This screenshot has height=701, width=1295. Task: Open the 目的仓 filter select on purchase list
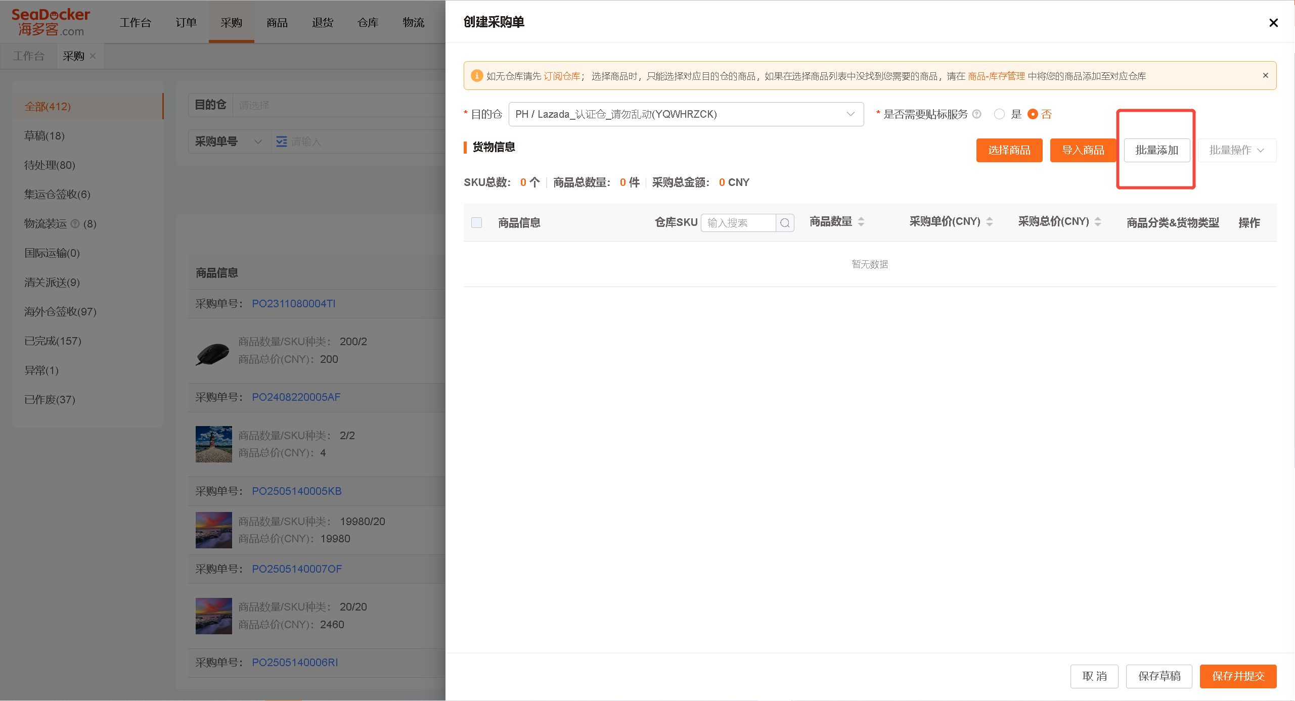[339, 105]
